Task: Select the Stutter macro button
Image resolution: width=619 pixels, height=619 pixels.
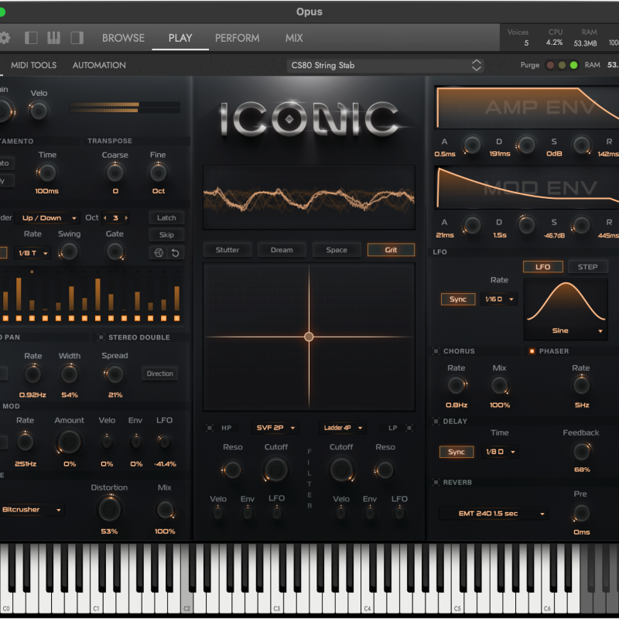Action: 227,250
